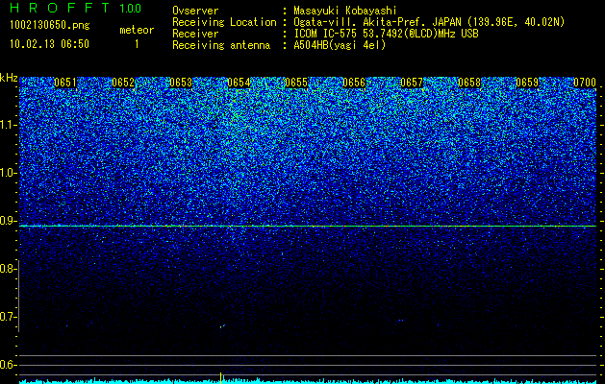Click the kHz axis unit label
The image size is (605, 384).
tap(9, 78)
